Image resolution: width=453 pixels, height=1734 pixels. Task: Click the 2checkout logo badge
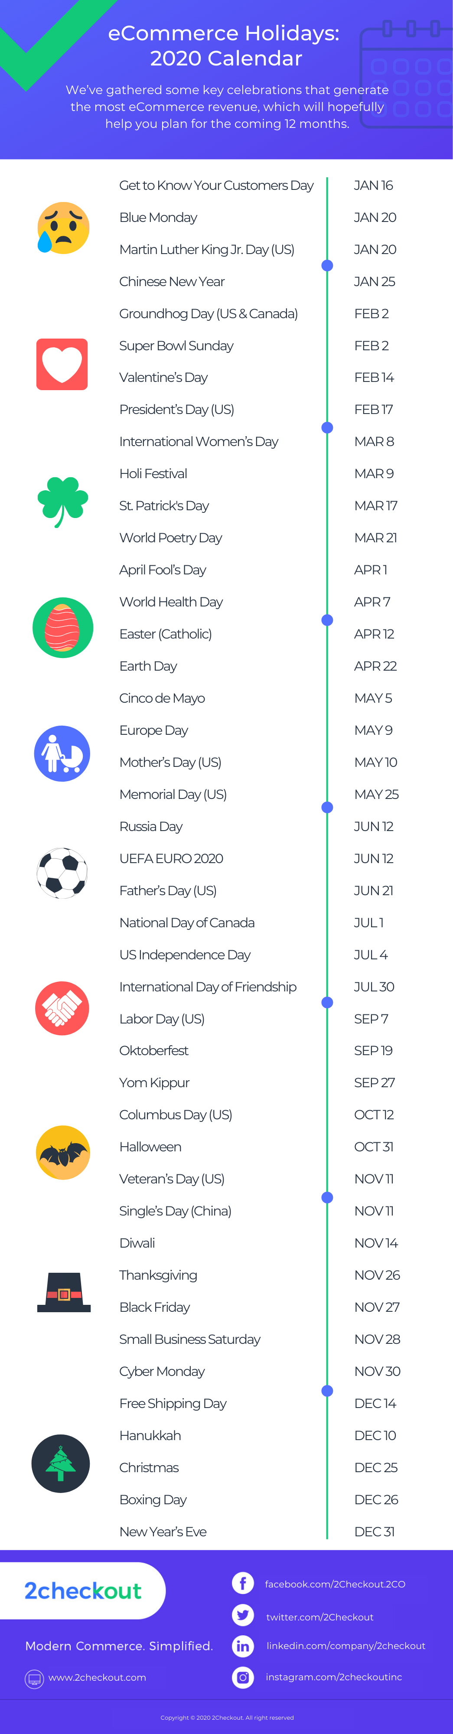[82, 1590]
